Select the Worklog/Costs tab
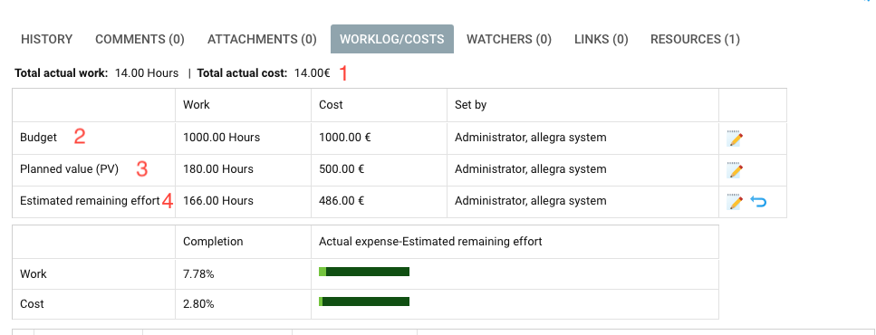Viewport: 876px width, 335px height. click(x=392, y=39)
